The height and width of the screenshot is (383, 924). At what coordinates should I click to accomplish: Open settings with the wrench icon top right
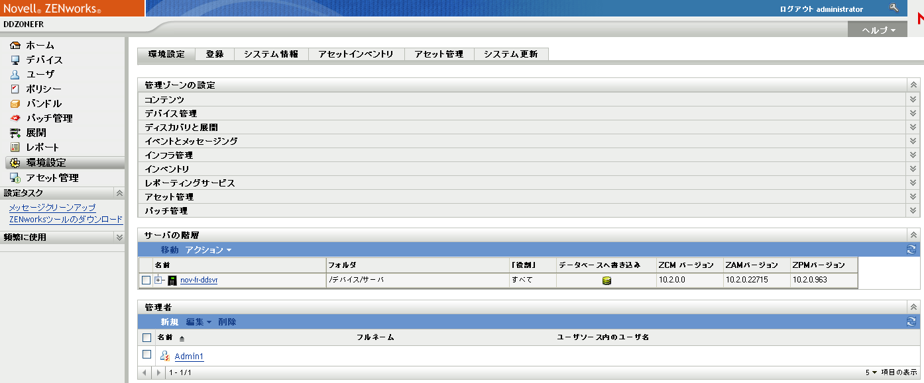coord(894,9)
